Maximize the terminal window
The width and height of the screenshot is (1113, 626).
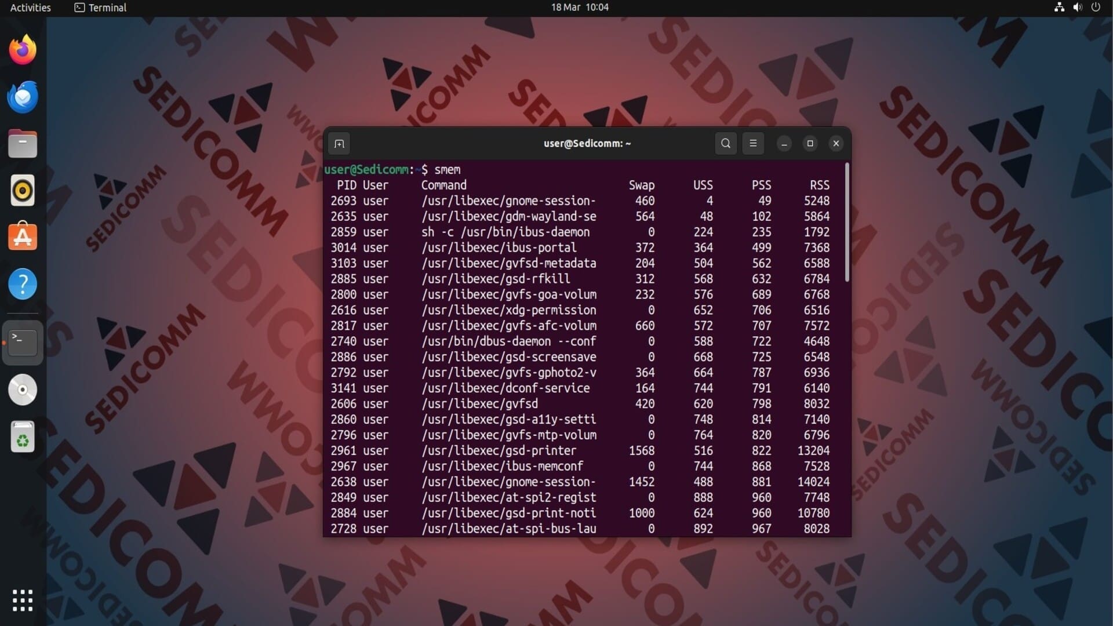[x=810, y=144]
